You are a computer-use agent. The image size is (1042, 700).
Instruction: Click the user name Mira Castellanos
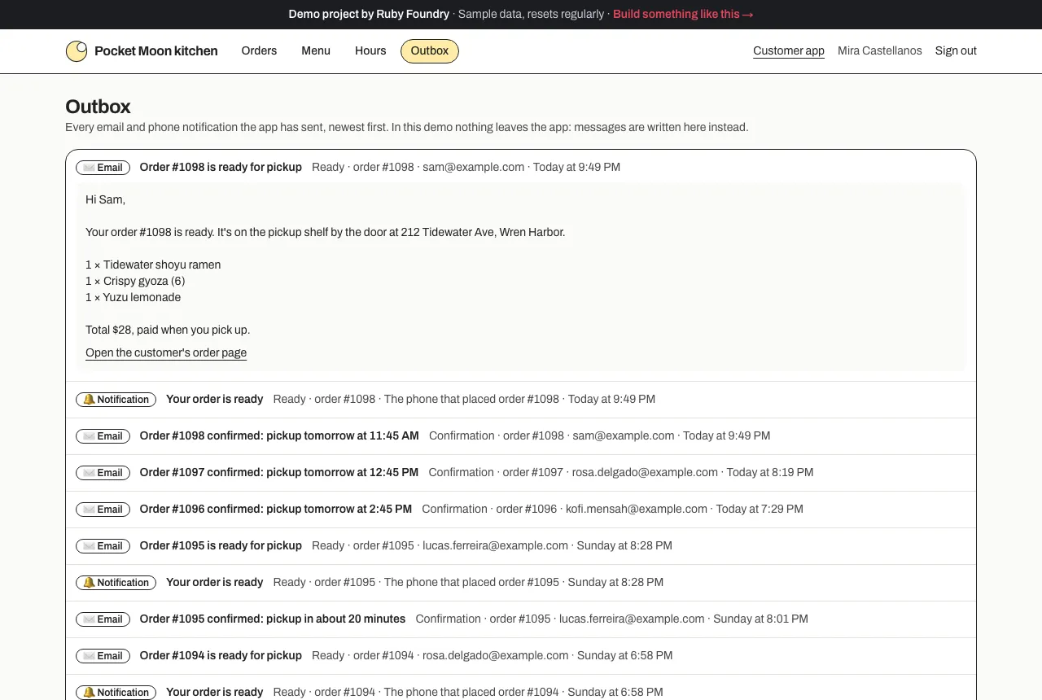click(880, 50)
